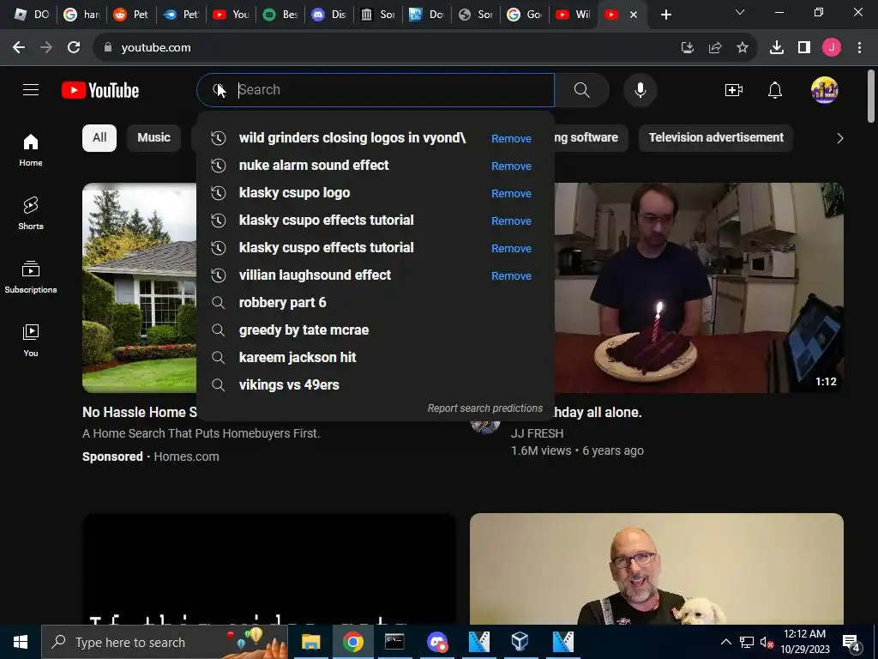
Task: Click the share page icon in address bar
Action: 715,48
